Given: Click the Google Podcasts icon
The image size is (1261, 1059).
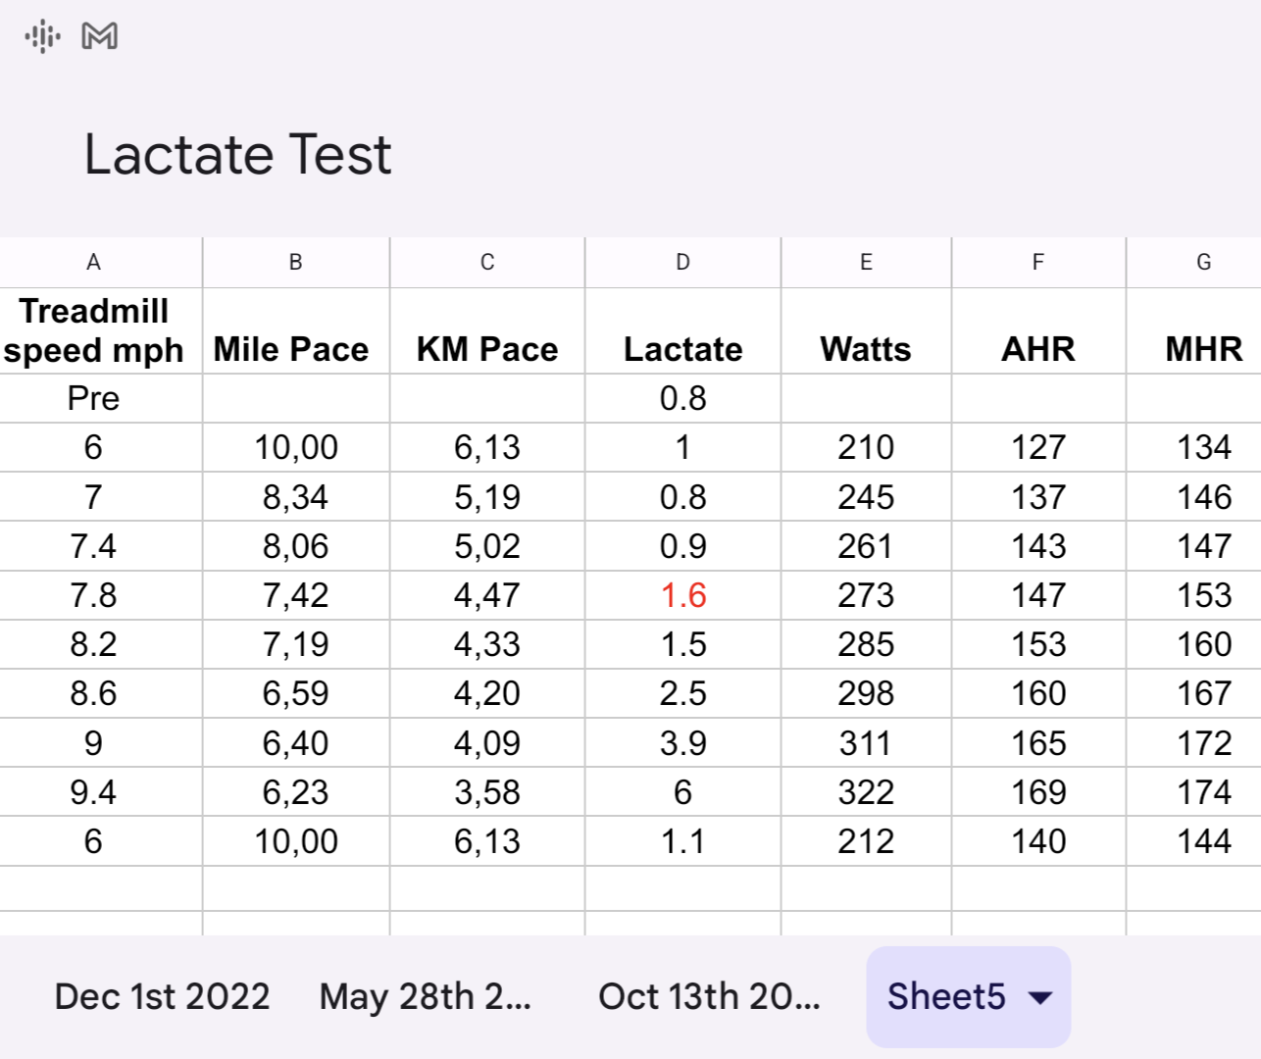Looking at the screenshot, I should tap(42, 36).
